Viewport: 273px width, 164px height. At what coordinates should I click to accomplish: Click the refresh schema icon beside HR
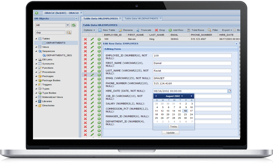coord(74,25)
